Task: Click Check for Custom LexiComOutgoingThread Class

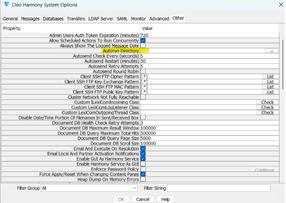Action: tap(267, 112)
